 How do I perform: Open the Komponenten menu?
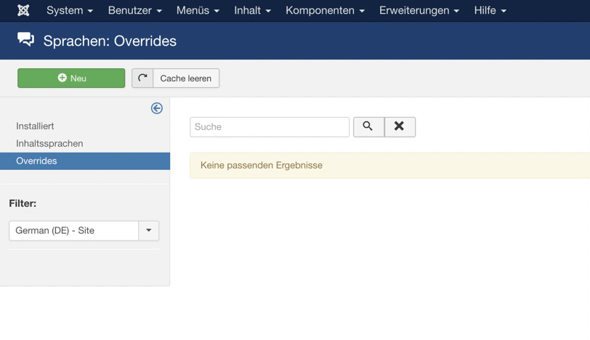[x=325, y=10]
